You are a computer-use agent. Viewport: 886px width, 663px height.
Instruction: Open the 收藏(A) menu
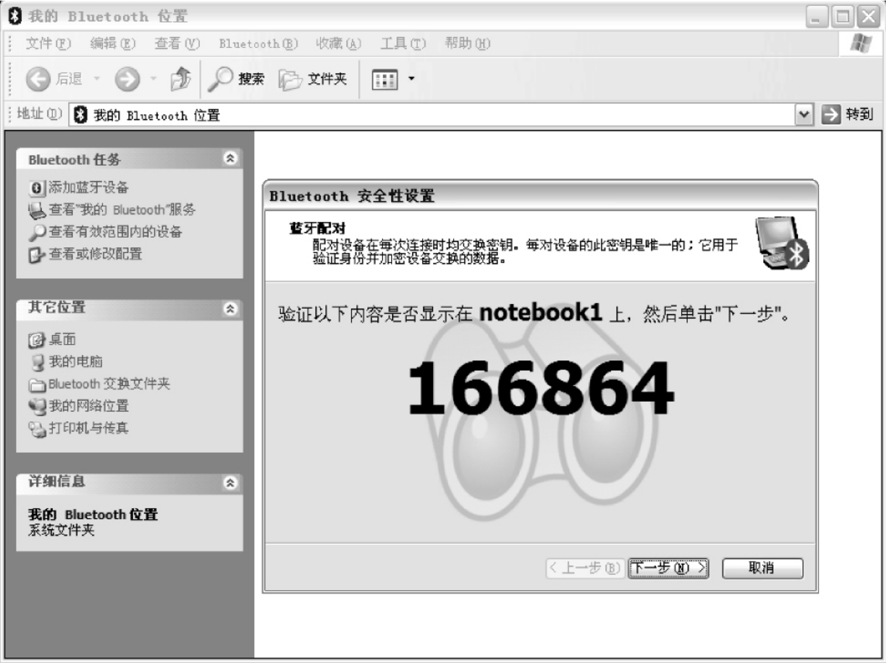[338, 44]
